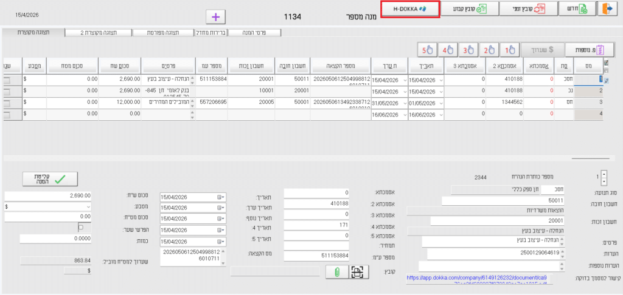Click the חשבון חובה column header

click(x=292, y=65)
